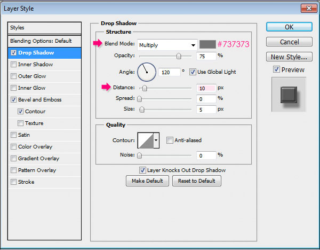The width and height of the screenshot is (320, 250).
Task: Select the Styles list header
Action: [44, 28]
